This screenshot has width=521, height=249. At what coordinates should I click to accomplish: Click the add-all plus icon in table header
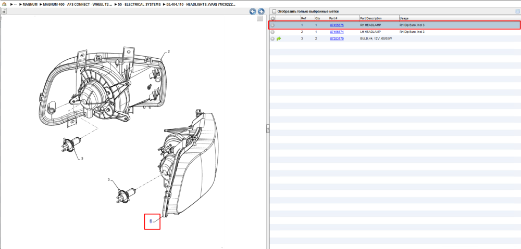pyautogui.click(x=272, y=19)
